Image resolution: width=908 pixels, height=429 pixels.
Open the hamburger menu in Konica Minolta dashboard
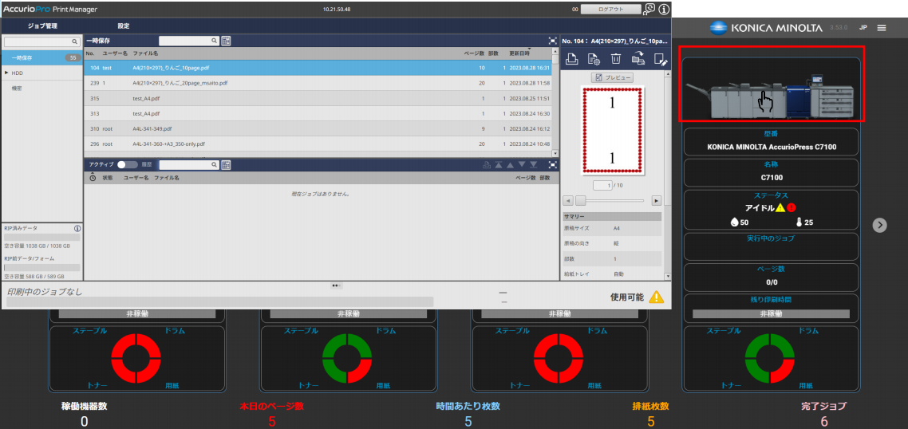[882, 27]
